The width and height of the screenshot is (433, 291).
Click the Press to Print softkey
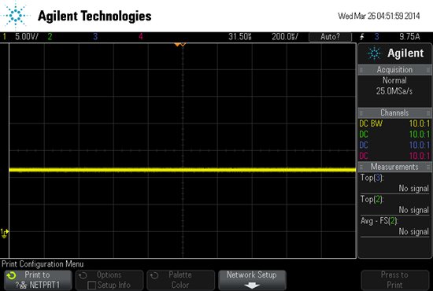[395, 280]
